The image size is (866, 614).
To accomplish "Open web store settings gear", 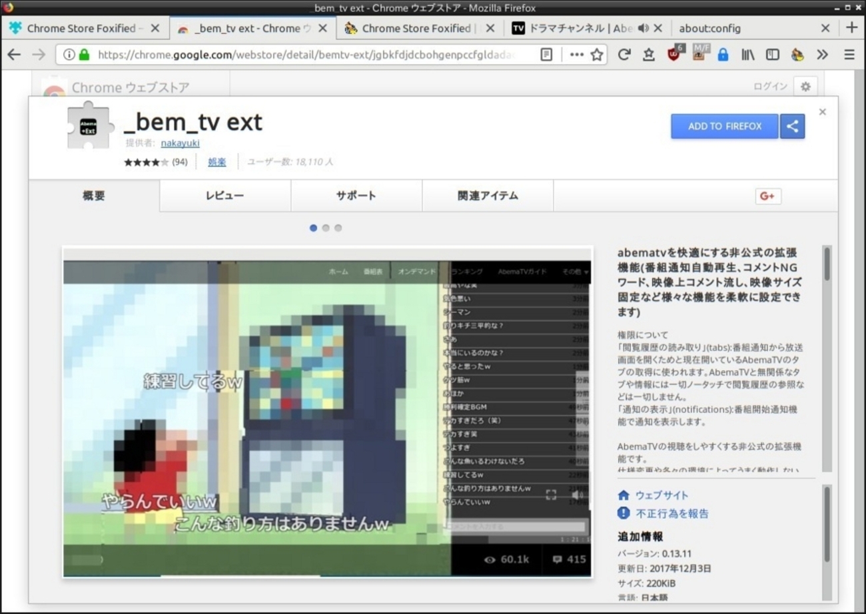I will pyautogui.click(x=805, y=87).
